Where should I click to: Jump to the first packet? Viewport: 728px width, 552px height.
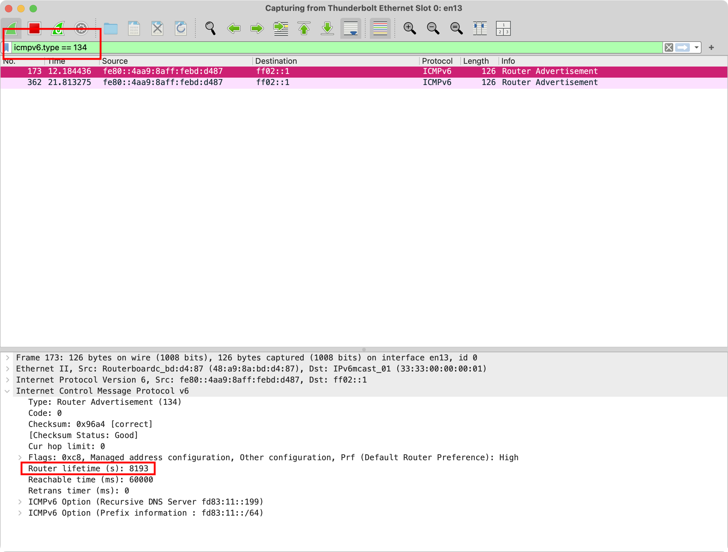[x=304, y=28]
